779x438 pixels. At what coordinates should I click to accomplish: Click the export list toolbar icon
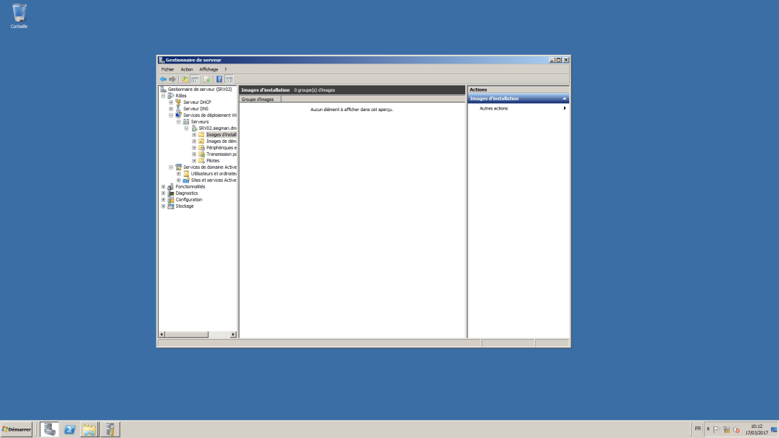[x=208, y=79]
